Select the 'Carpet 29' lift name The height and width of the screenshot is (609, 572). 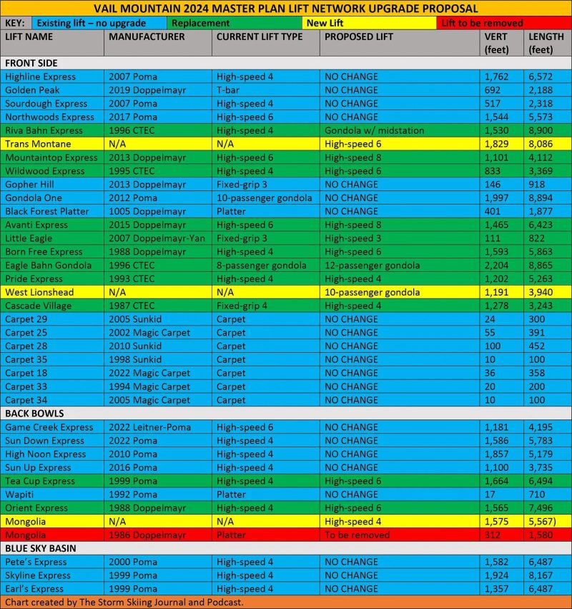click(x=26, y=319)
